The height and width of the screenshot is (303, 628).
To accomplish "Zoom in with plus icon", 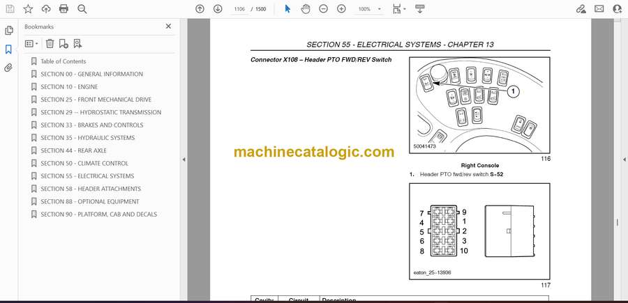I will click(x=341, y=9).
